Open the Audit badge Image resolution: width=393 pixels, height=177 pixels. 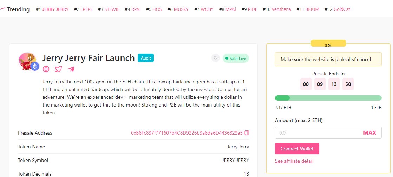(x=146, y=58)
